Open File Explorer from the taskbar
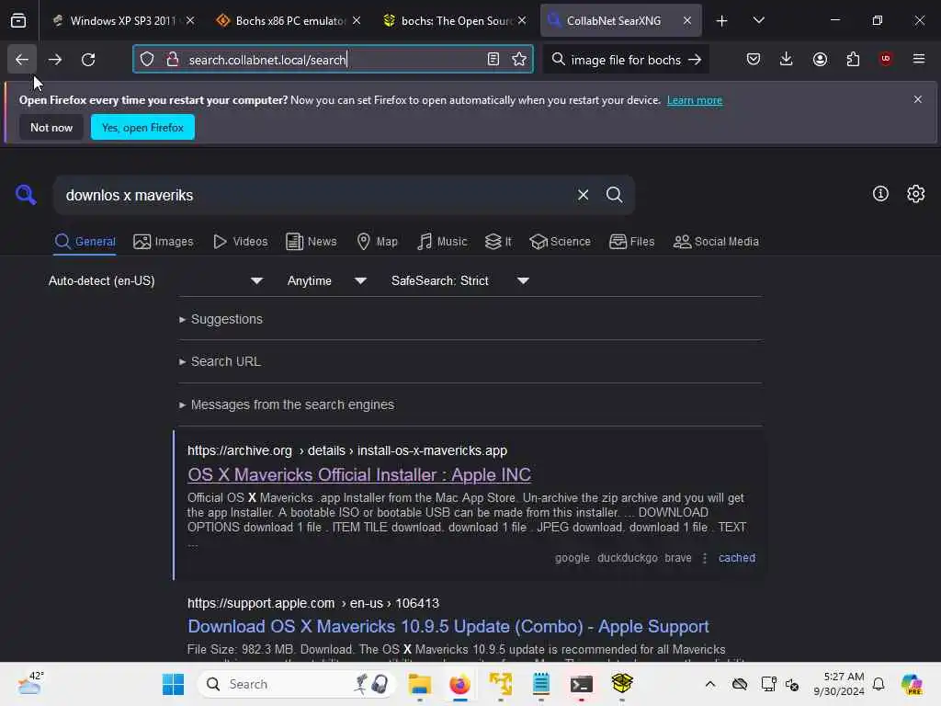The height and width of the screenshot is (706, 941). [x=419, y=684]
